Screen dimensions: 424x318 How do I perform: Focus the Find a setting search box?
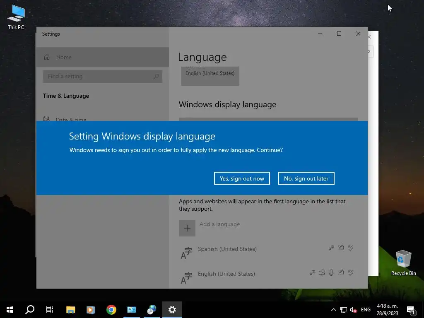click(103, 77)
